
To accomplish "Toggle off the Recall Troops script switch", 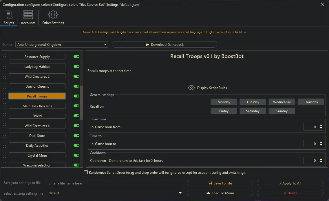I will coord(76,96).
